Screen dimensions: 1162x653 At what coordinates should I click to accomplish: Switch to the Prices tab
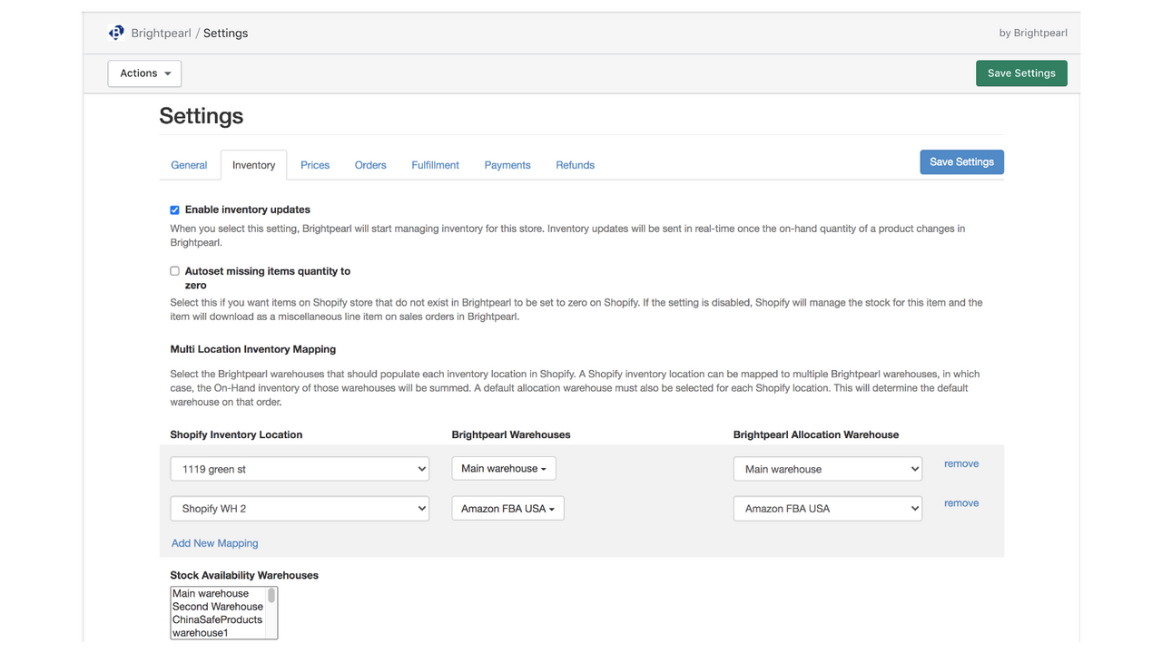pyautogui.click(x=315, y=164)
